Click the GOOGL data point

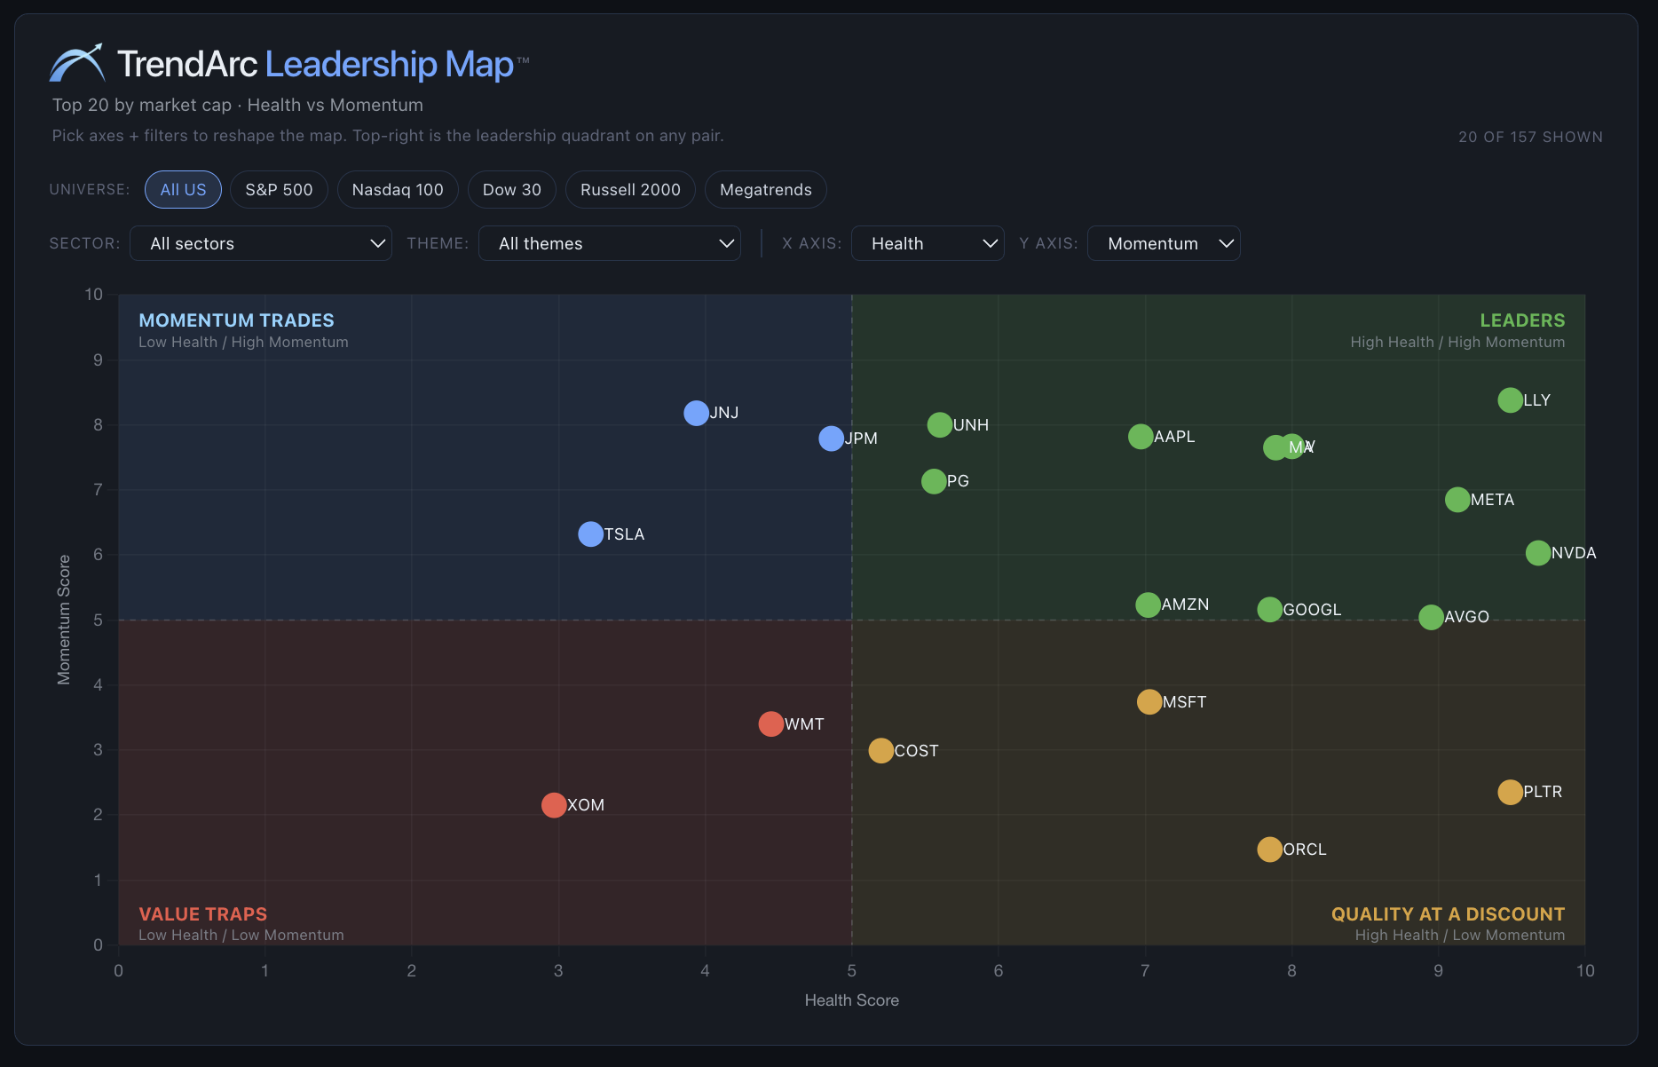[x=1270, y=610]
